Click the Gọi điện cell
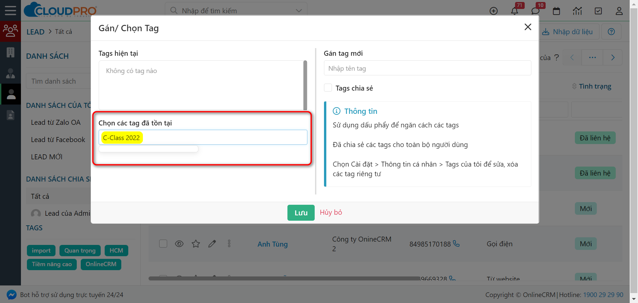638x303 pixels. point(499,244)
